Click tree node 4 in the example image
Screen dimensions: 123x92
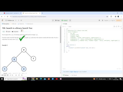(24, 50)
